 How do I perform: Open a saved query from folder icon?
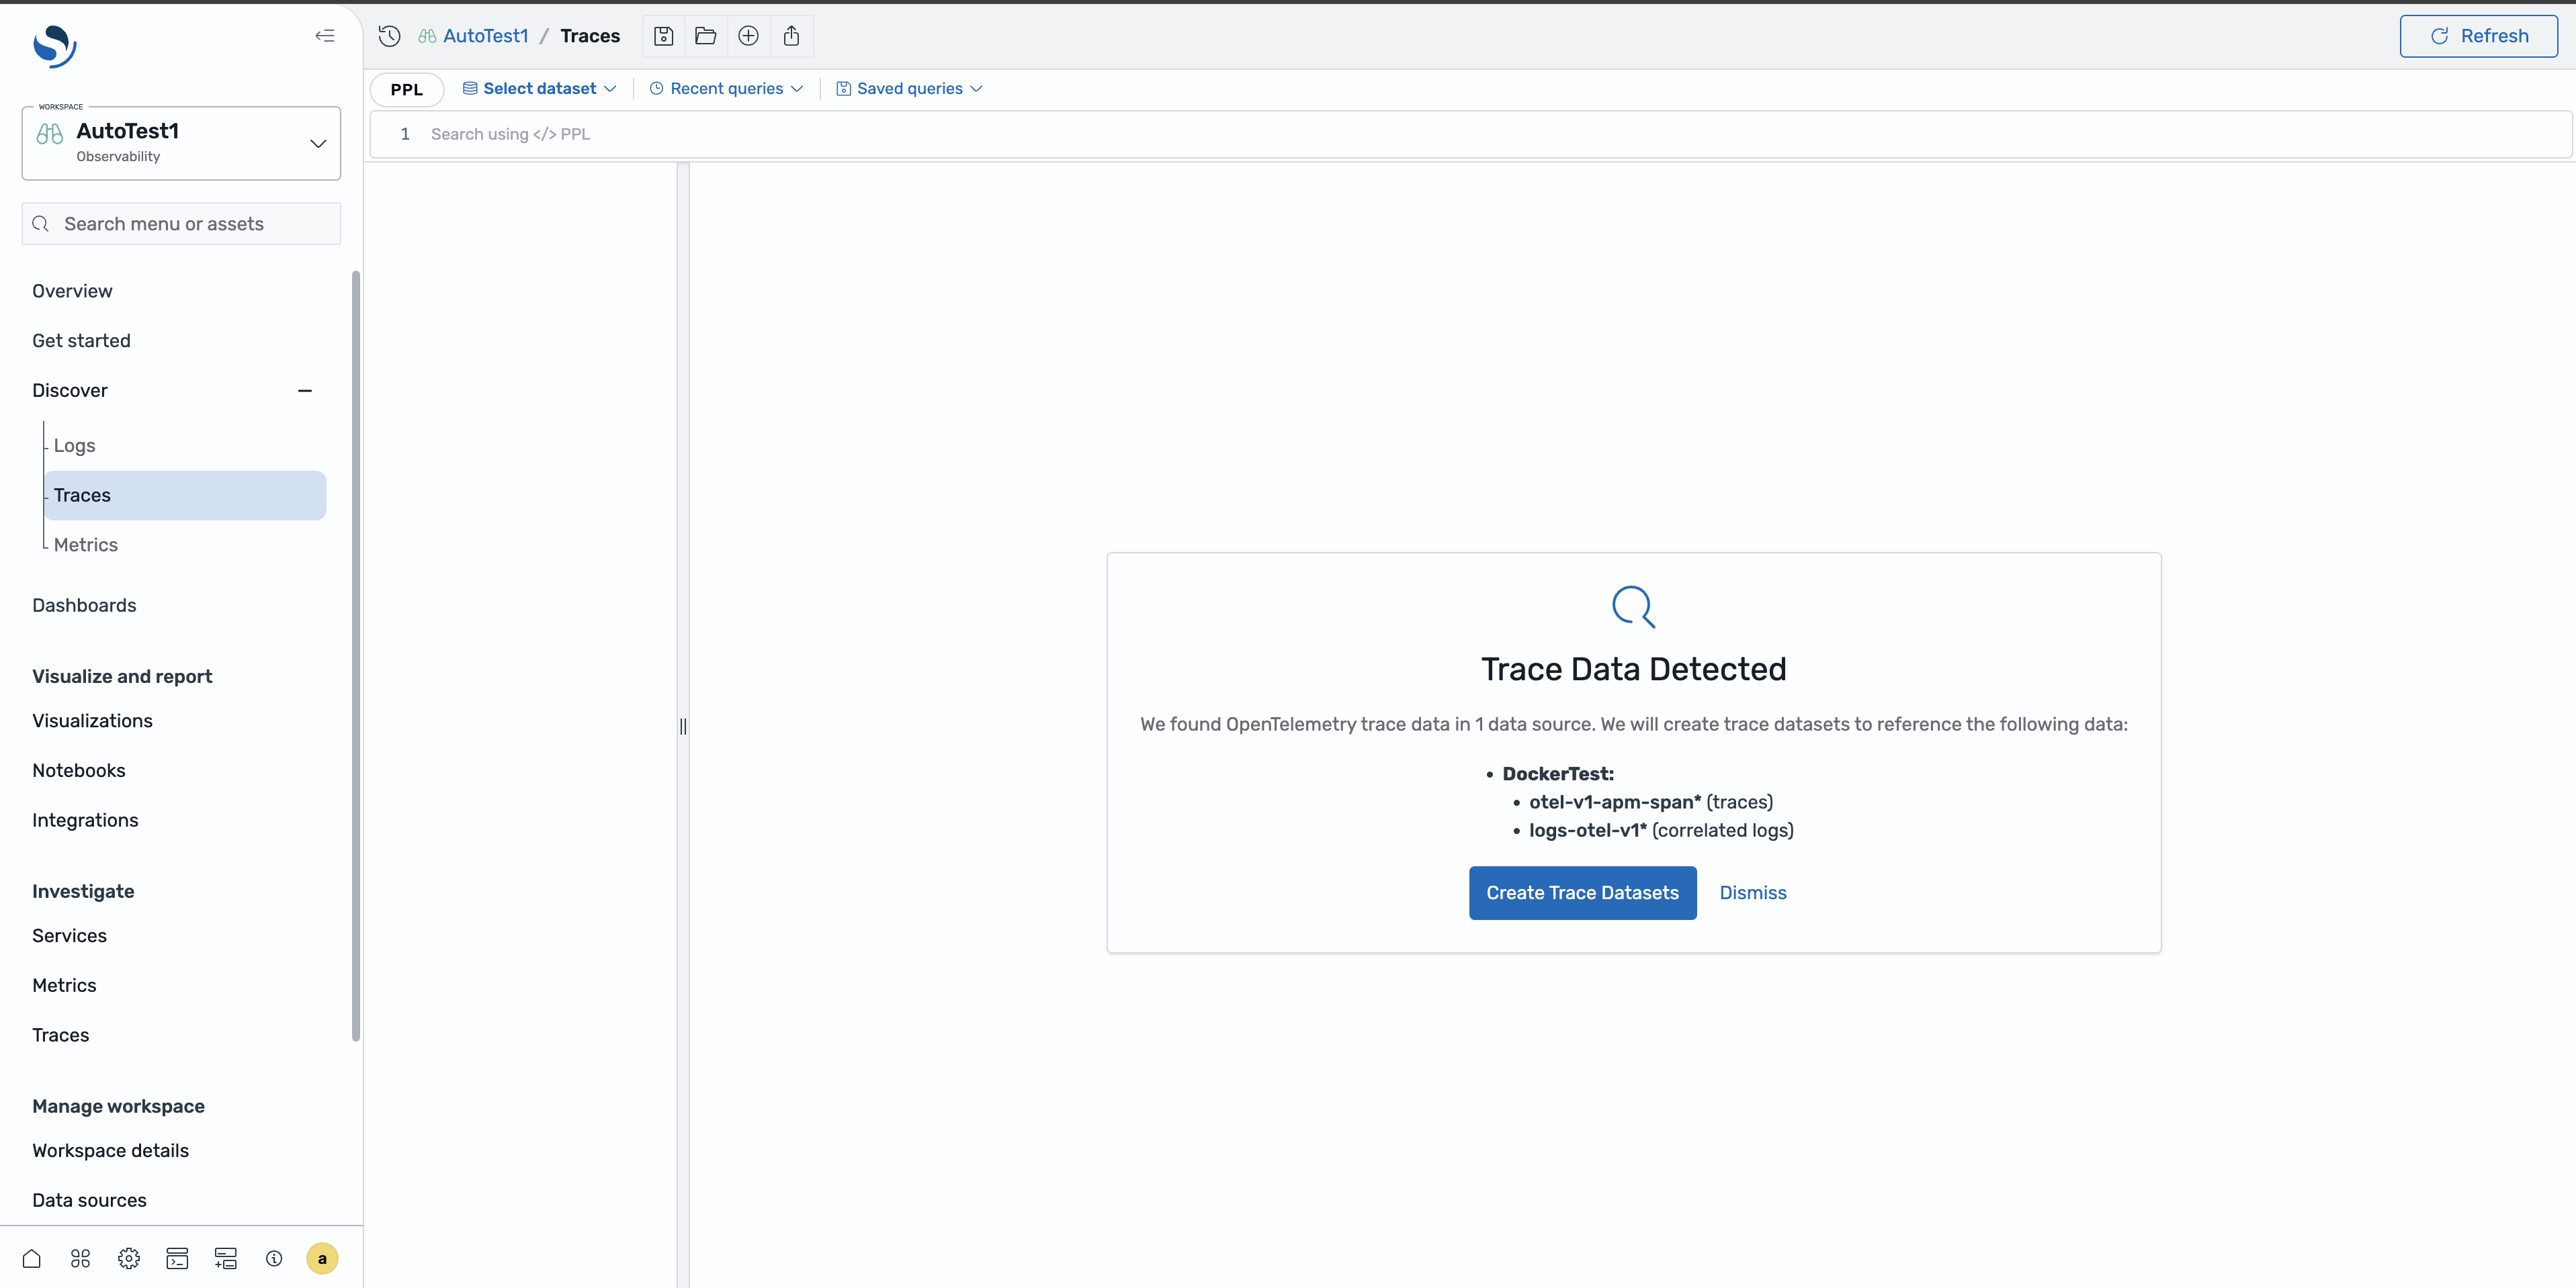(705, 36)
